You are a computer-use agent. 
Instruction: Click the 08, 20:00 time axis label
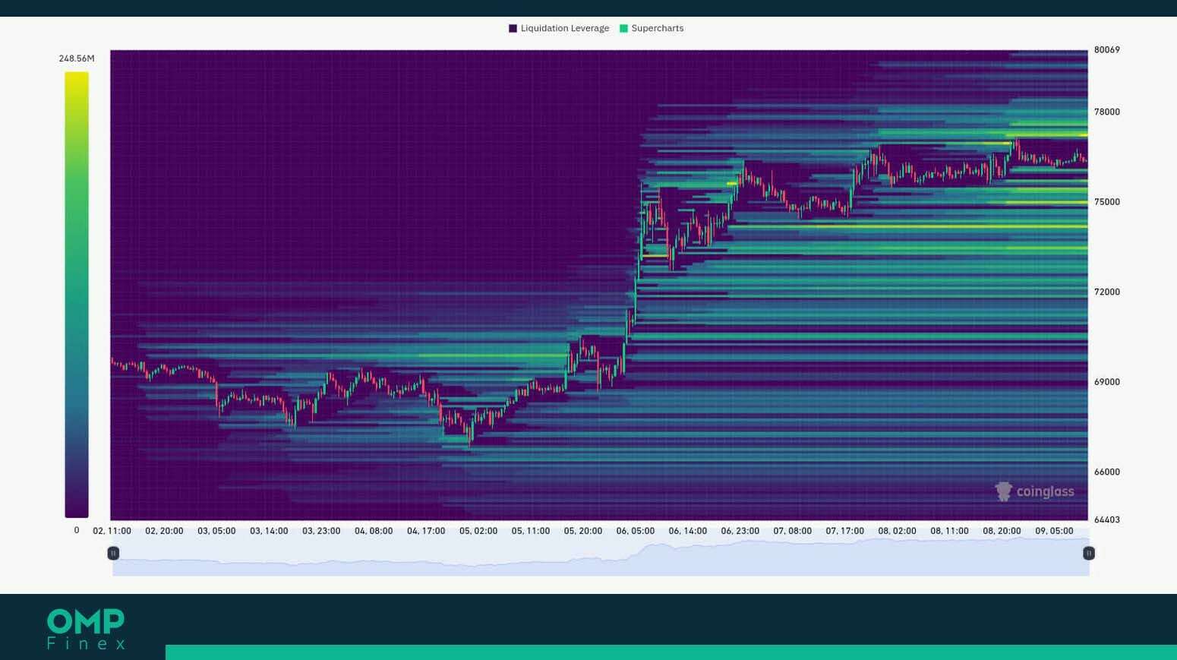(x=1002, y=531)
